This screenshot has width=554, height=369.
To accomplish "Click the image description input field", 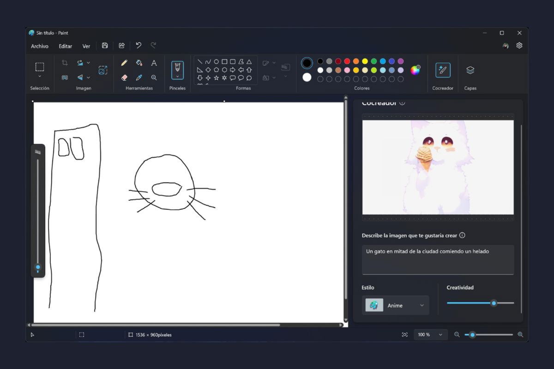I will point(437,258).
